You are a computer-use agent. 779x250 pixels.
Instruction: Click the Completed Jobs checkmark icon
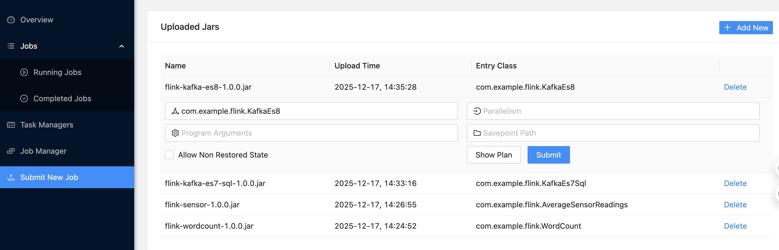click(x=24, y=99)
